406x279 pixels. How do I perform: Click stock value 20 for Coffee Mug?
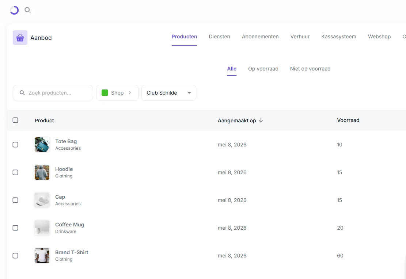point(340,228)
